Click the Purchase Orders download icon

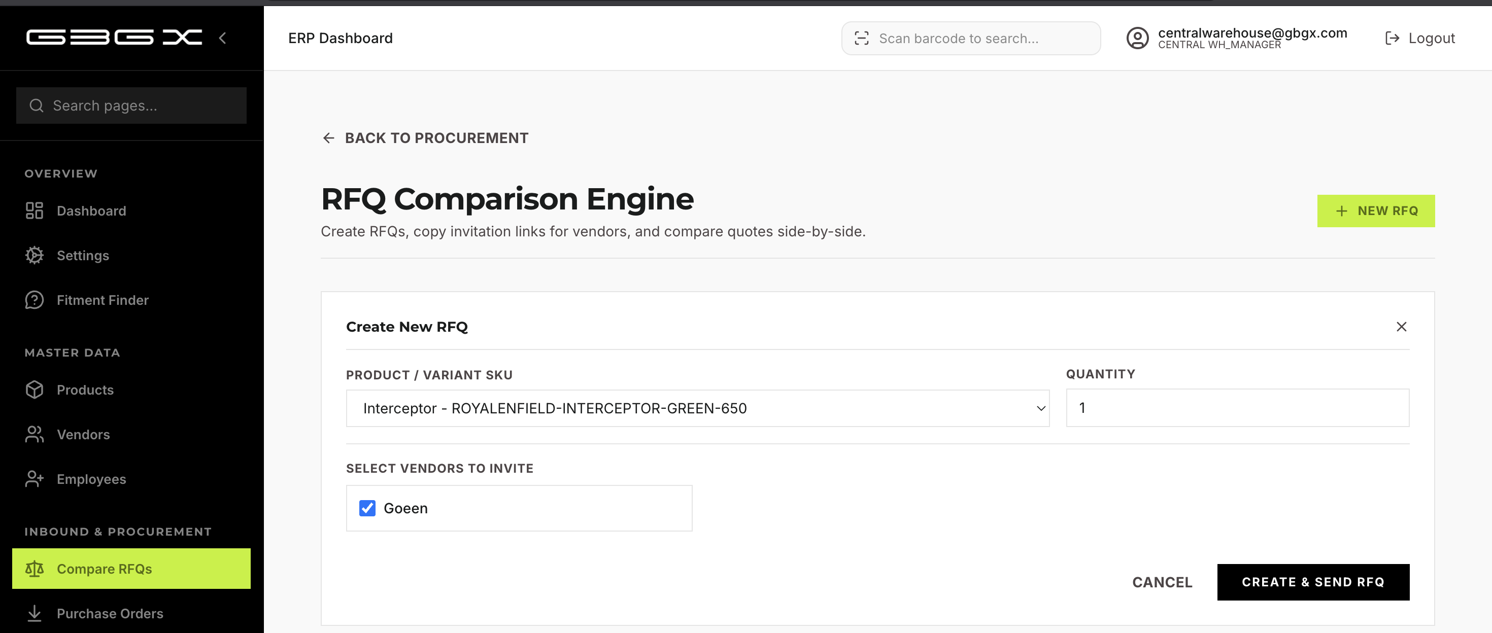tap(34, 613)
